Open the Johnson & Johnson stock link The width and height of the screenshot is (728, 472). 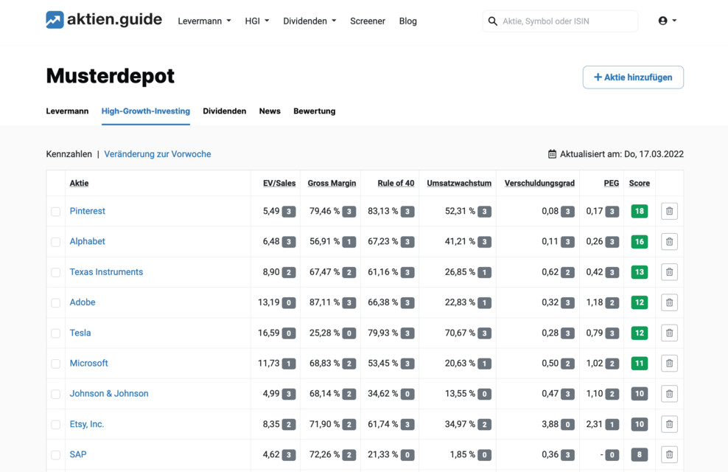pos(109,394)
